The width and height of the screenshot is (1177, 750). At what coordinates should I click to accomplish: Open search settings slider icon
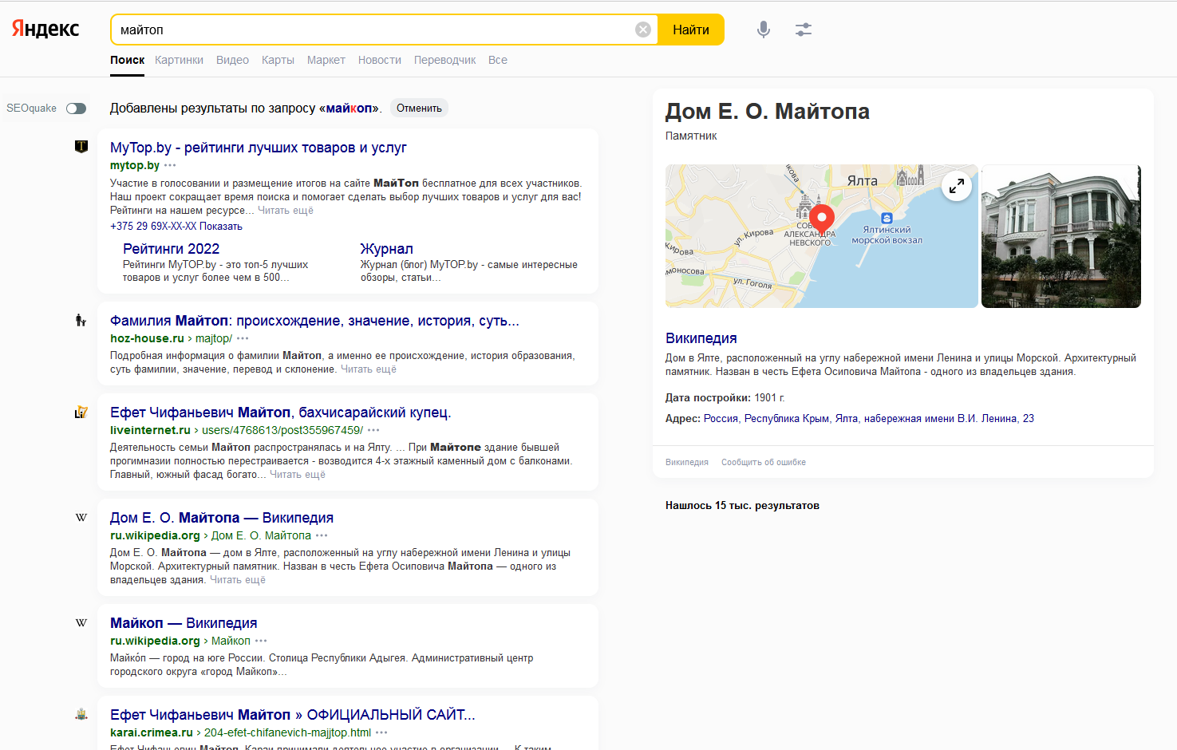tap(804, 30)
